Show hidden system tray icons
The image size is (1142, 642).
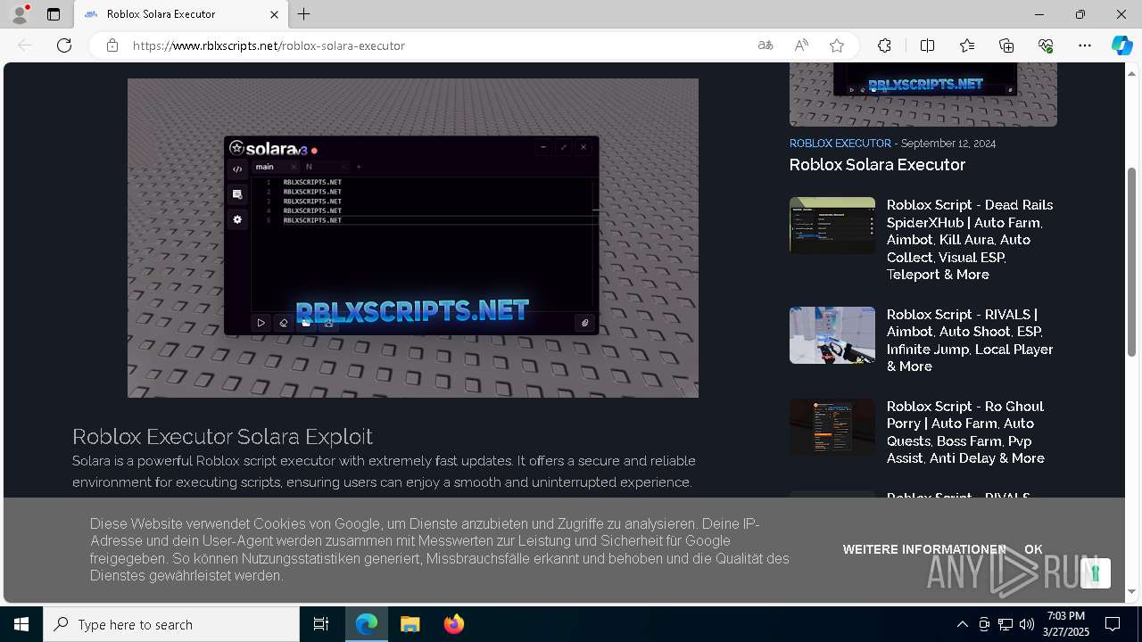(962, 624)
